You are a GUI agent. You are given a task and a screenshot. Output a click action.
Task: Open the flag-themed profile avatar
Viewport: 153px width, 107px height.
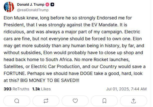[9, 7]
